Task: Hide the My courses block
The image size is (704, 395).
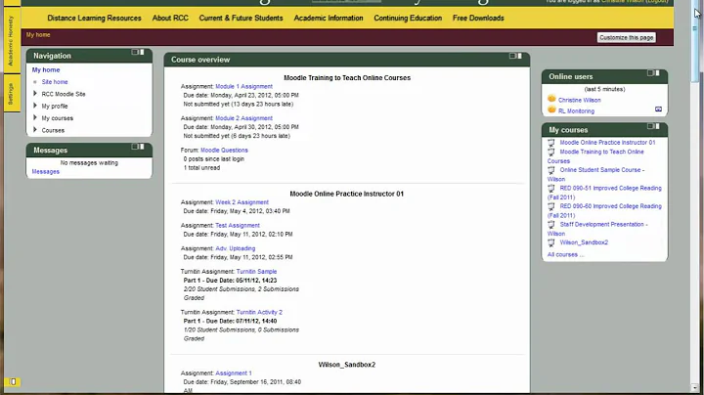Action: [650, 126]
